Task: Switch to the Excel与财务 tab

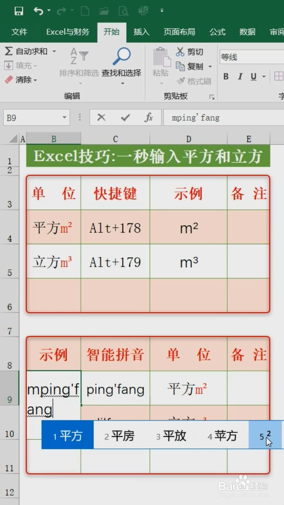Action: pos(68,32)
